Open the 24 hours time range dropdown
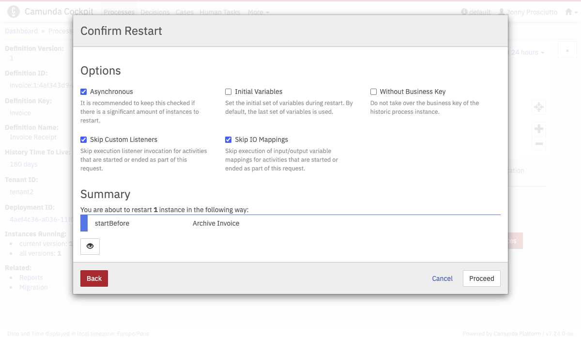 (528, 52)
